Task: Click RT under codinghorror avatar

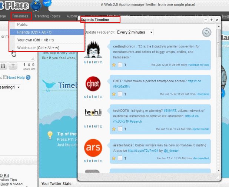Action: [96, 62]
